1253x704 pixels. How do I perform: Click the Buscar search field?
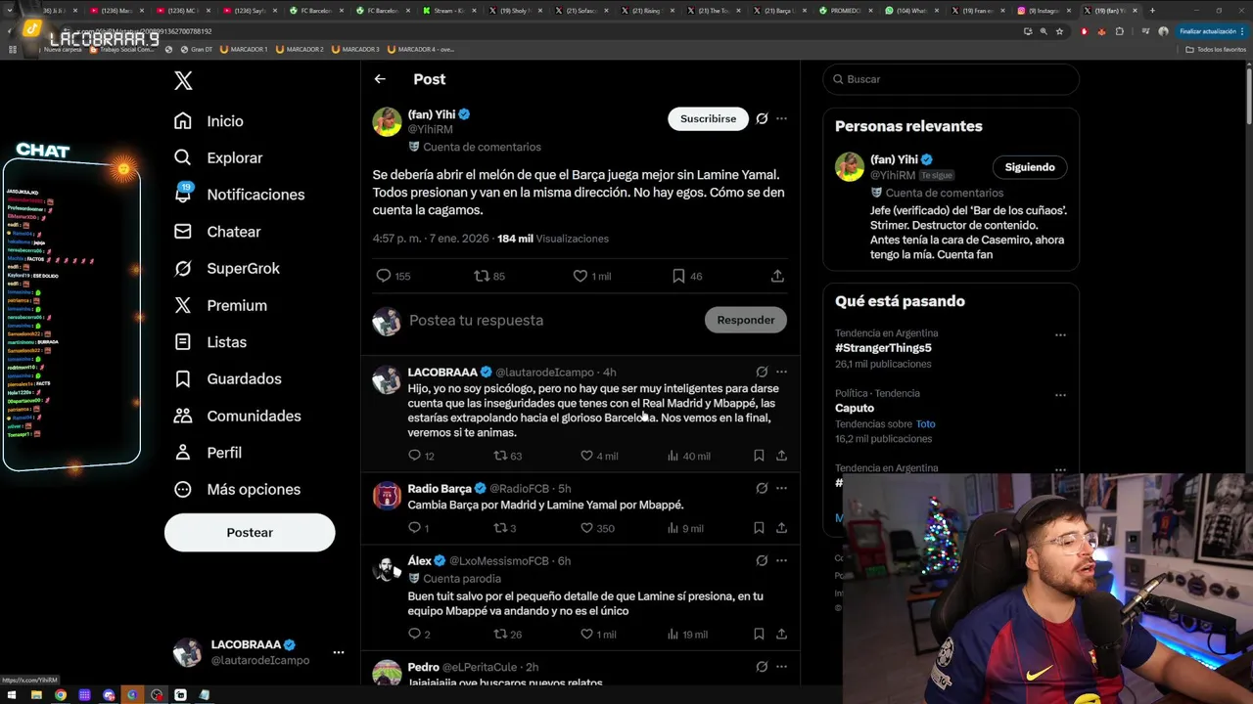click(951, 79)
